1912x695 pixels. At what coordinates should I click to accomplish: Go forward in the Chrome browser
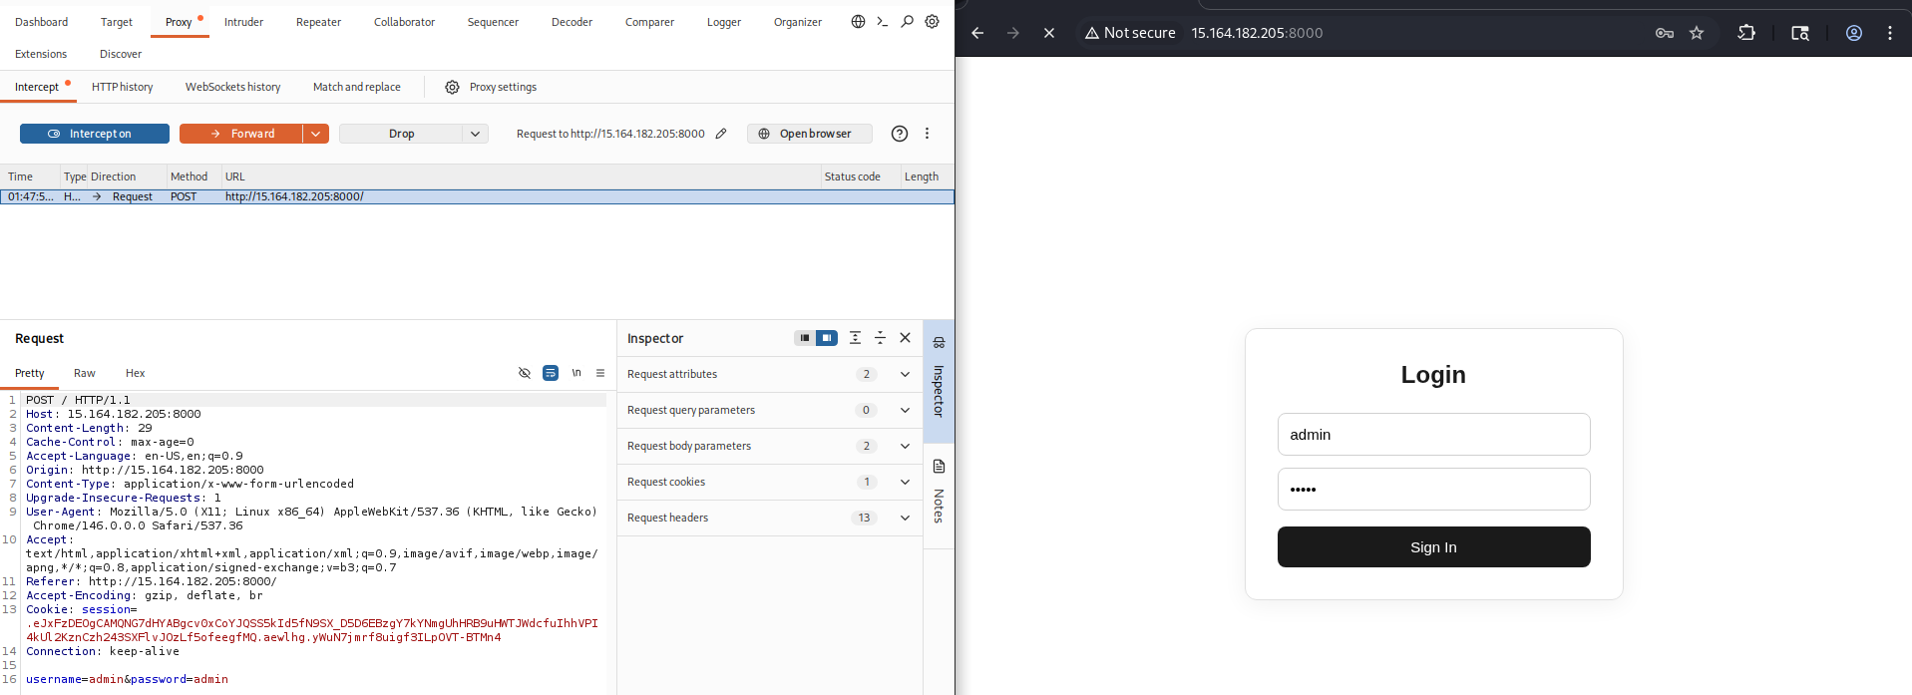tap(1013, 33)
